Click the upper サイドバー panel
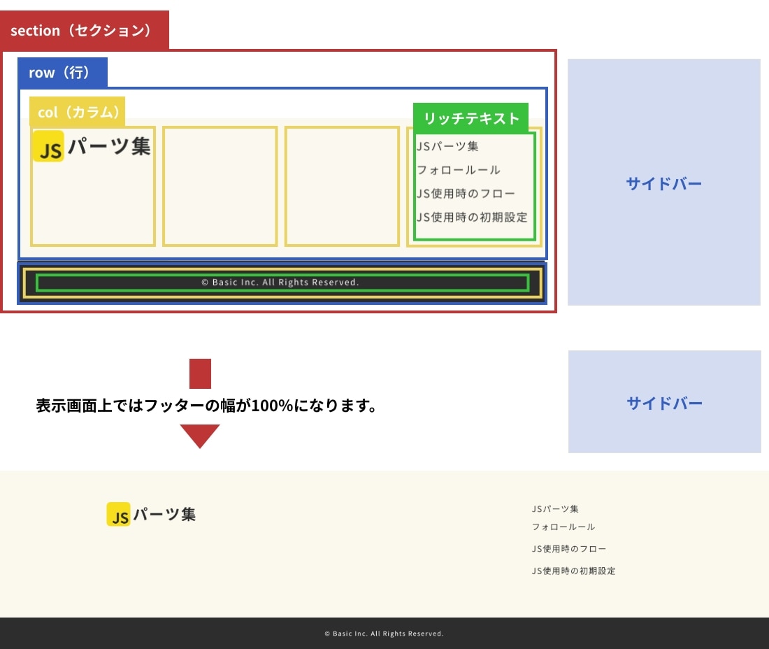Screen dimensions: 769x649 (664, 183)
